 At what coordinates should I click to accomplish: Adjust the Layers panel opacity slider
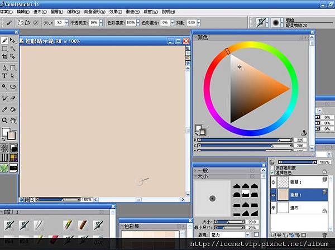298,162
